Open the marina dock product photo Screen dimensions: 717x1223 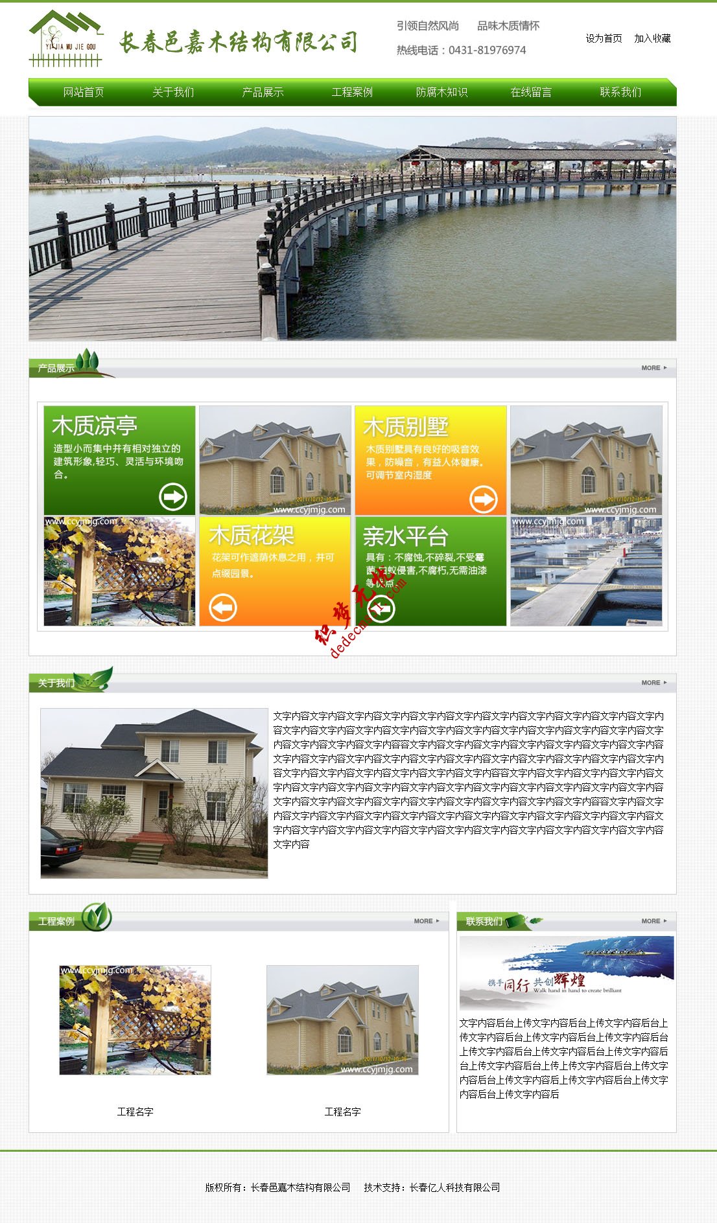tap(586, 571)
